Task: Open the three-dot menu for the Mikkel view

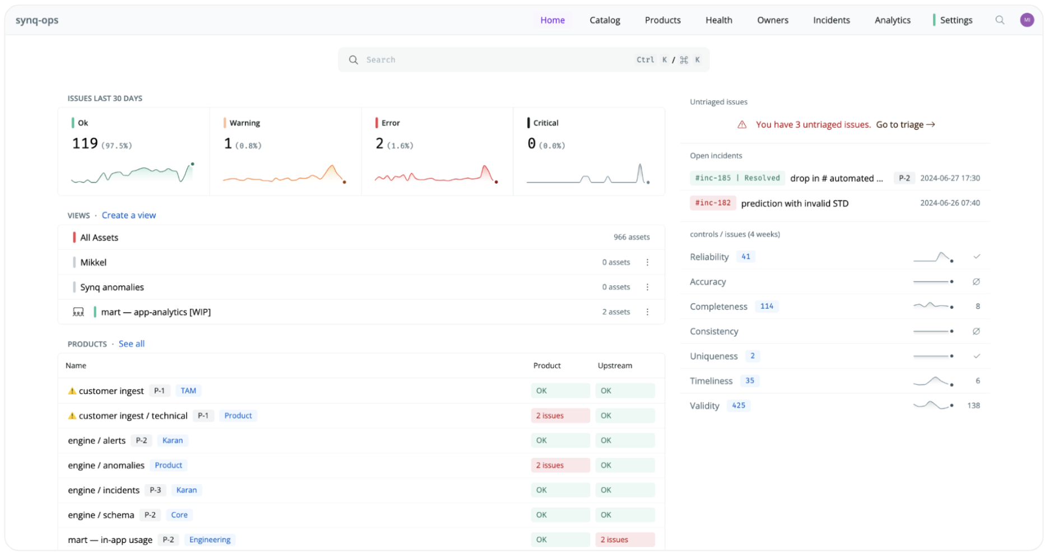Action: pyautogui.click(x=647, y=262)
